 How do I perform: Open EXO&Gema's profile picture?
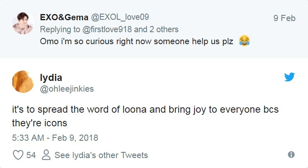coord(22,23)
